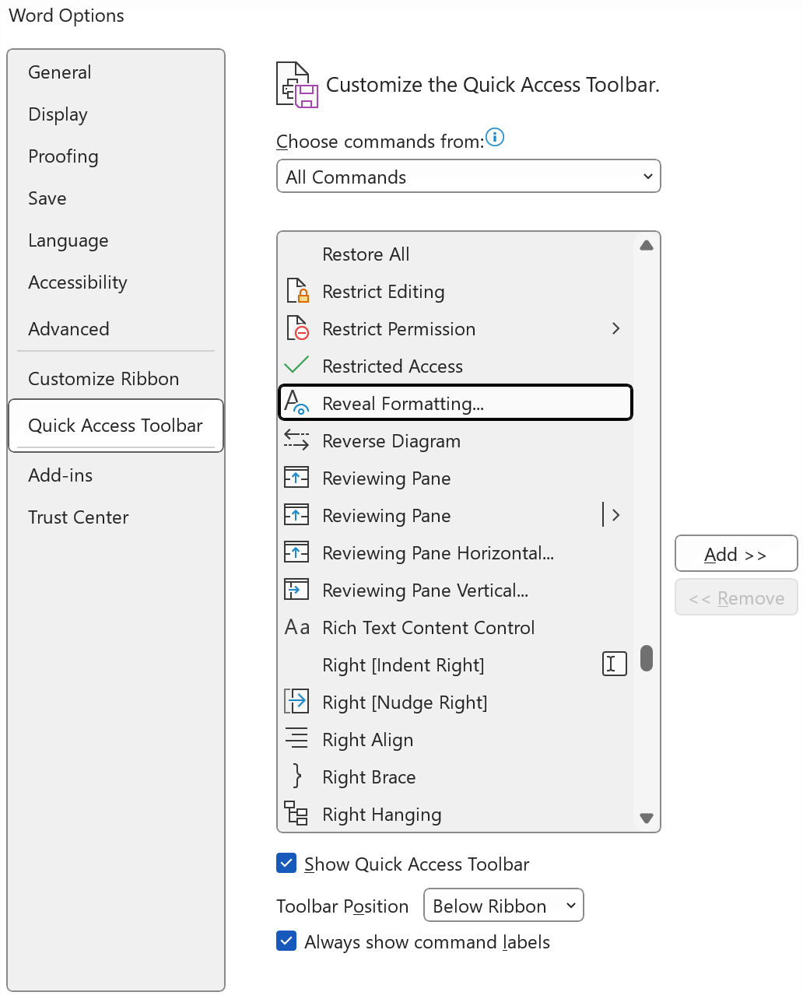The image size is (803, 999).
Task: Select the Reviewing Pane Vertical... text
Action: pyautogui.click(x=426, y=591)
